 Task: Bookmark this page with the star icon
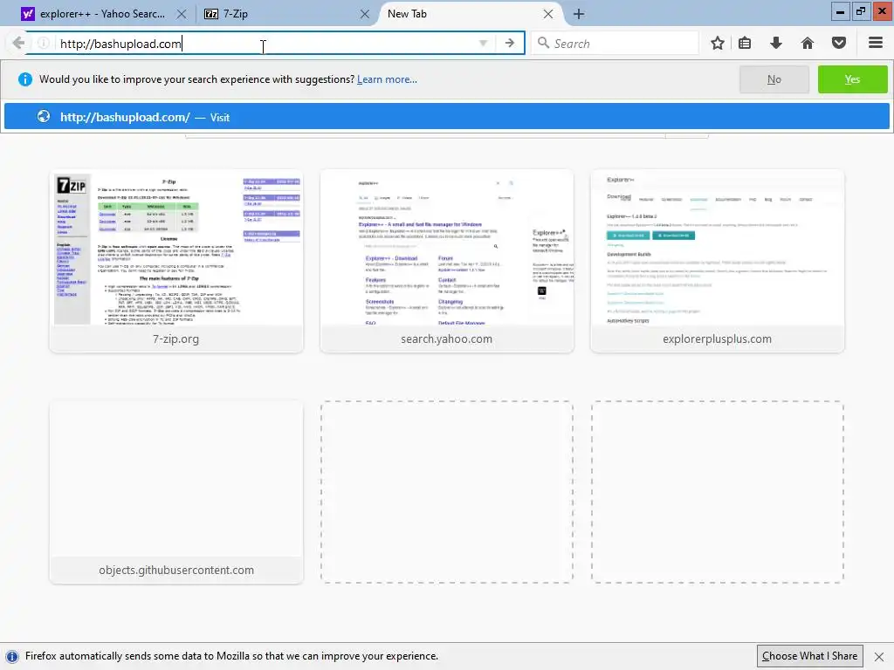(x=718, y=44)
